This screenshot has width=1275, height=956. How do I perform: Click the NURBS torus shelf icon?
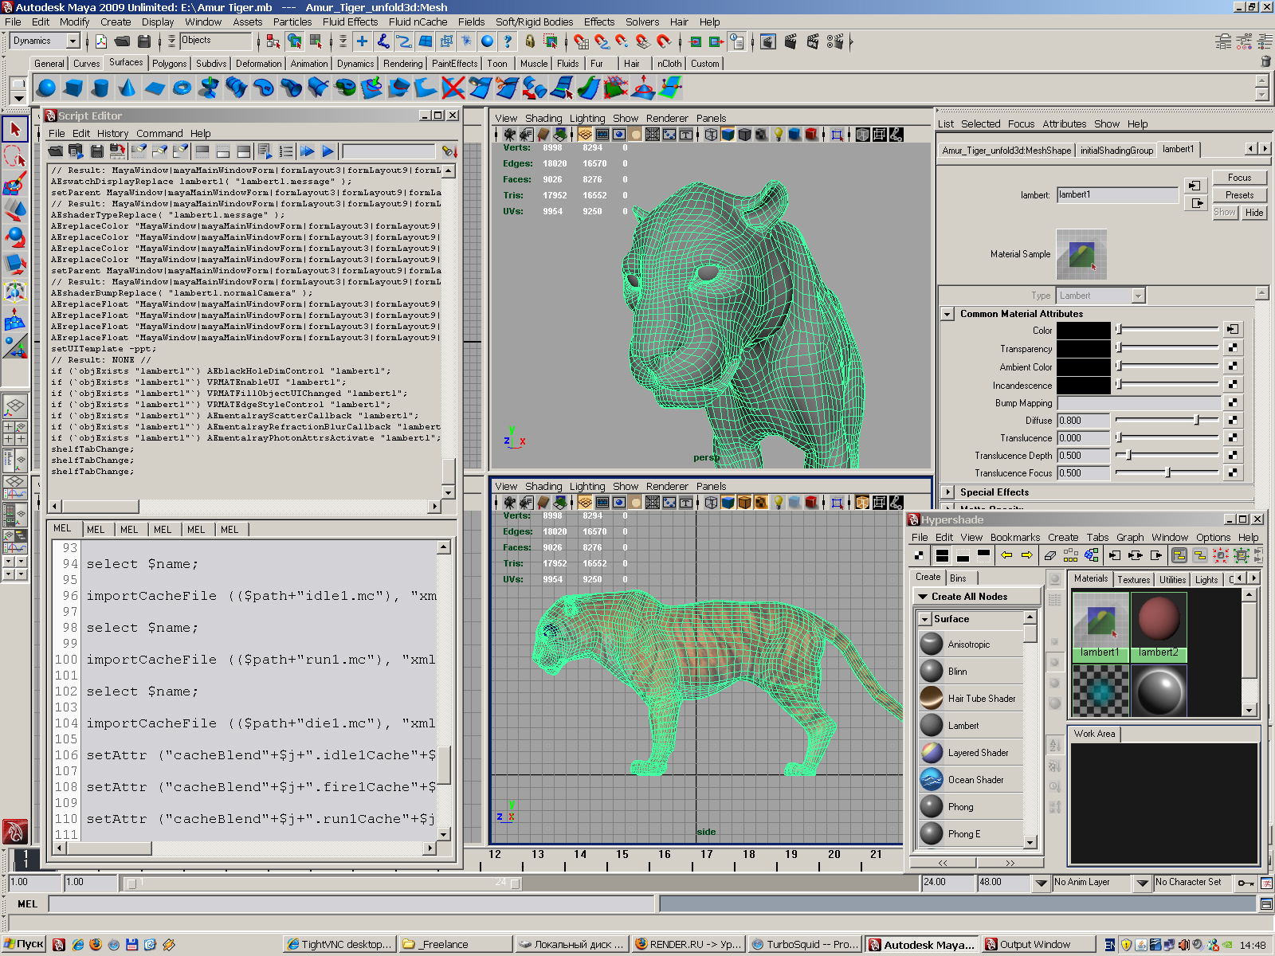[182, 88]
